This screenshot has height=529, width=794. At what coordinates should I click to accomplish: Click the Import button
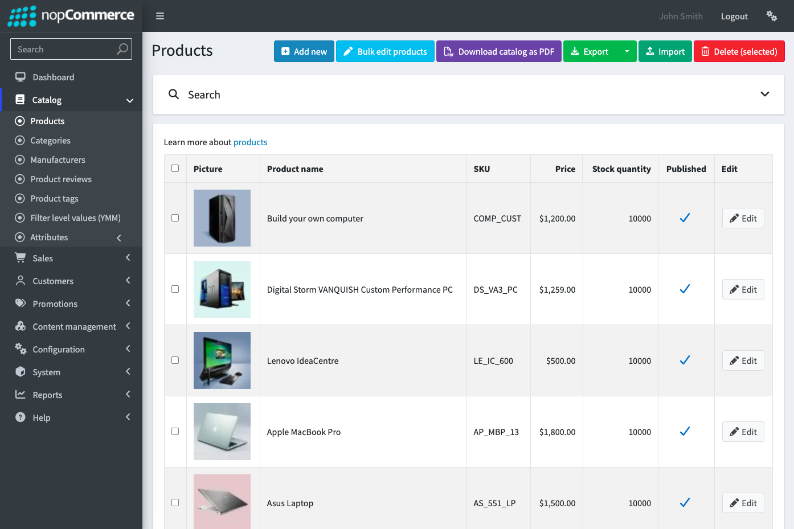[x=665, y=51]
